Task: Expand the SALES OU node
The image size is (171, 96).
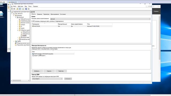Action: (x=18, y=28)
